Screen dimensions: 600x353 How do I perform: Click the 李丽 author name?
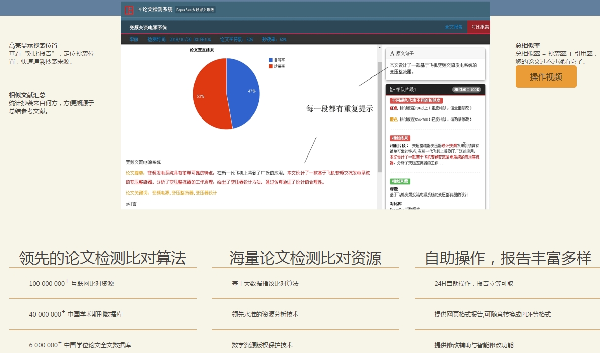point(134,40)
